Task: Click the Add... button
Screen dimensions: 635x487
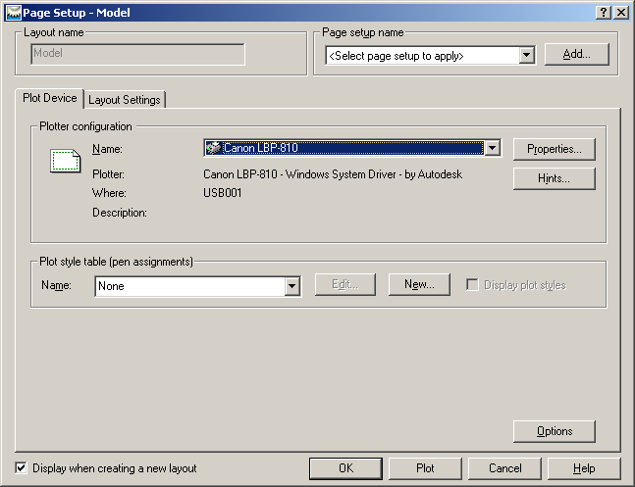Action: (x=577, y=54)
